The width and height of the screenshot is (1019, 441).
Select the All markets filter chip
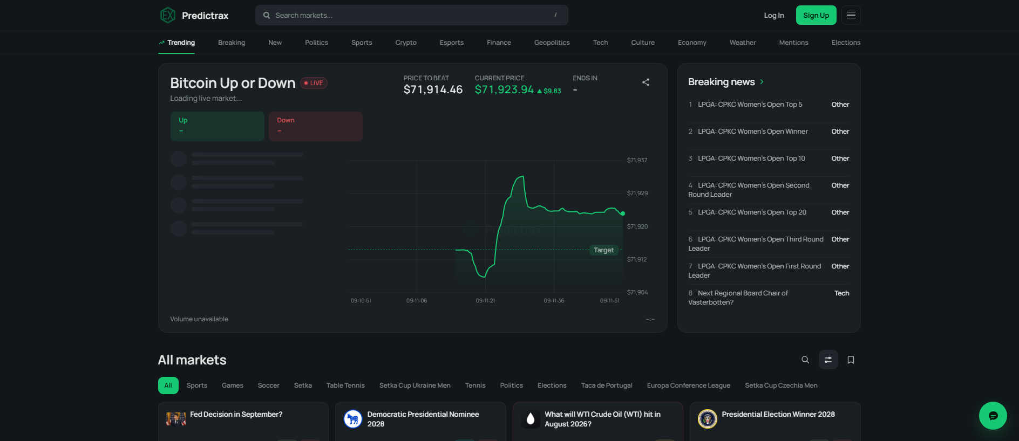[x=168, y=385]
